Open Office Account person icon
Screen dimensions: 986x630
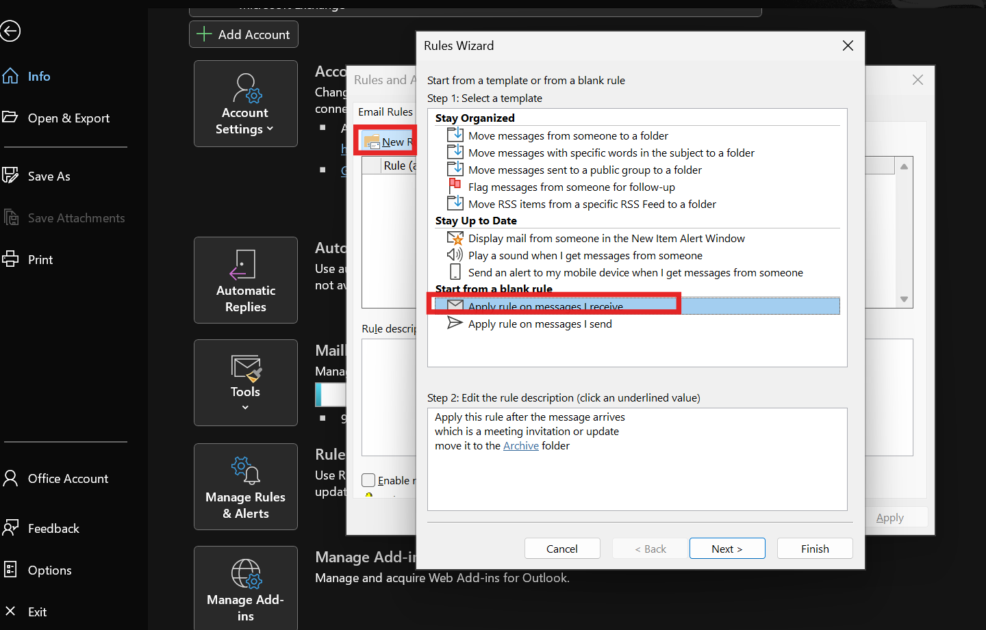click(10, 478)
